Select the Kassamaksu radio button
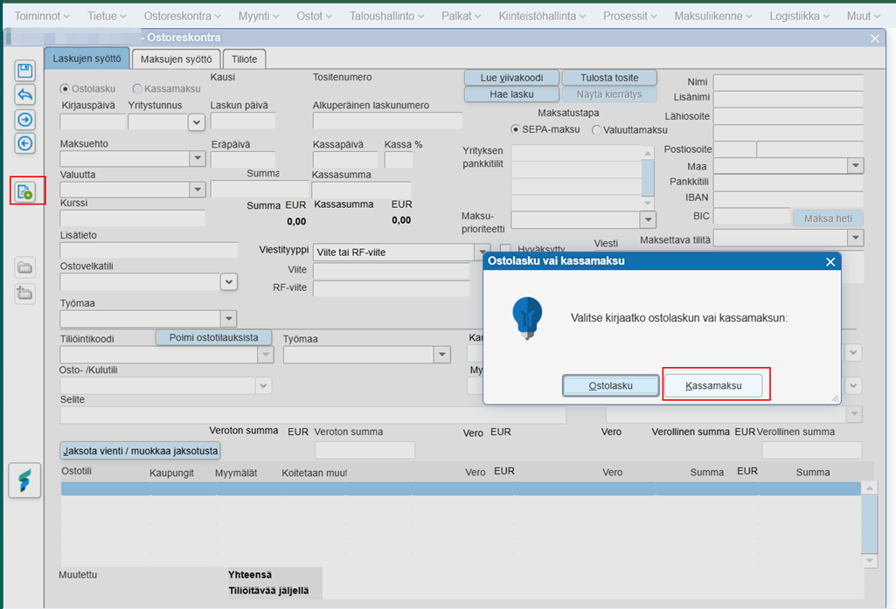 [137, 88]
